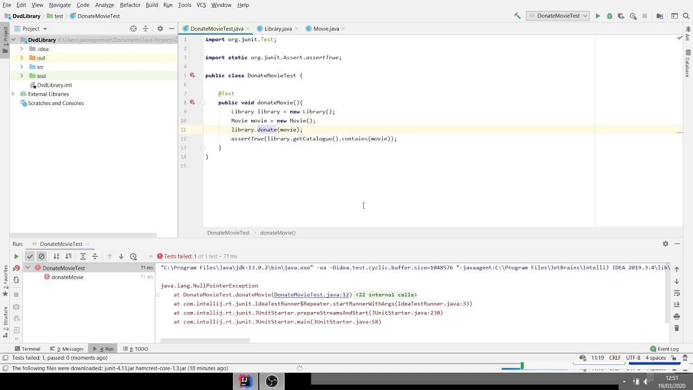This screenshot has width=693, height=390.
Task: Run with Coverage from the main toolbar
Action: 621,16
